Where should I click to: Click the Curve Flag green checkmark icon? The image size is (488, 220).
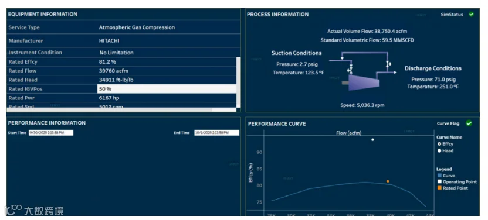pos(469,123)
